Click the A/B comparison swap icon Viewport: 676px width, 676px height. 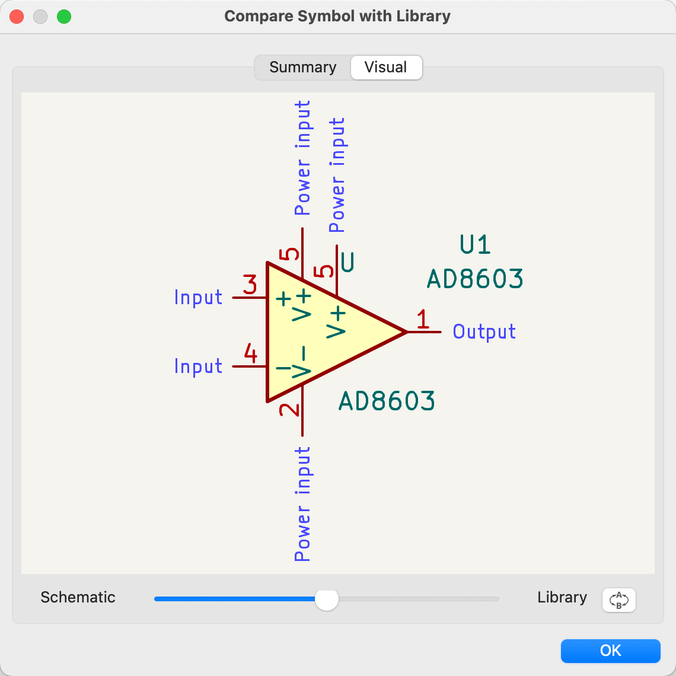click(x=618, y=600)
